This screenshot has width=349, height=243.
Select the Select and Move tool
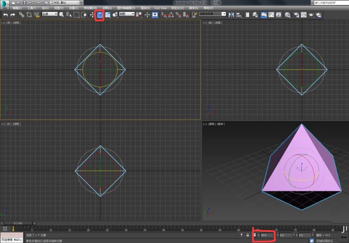pyautogui.click(x=92, y=15)
